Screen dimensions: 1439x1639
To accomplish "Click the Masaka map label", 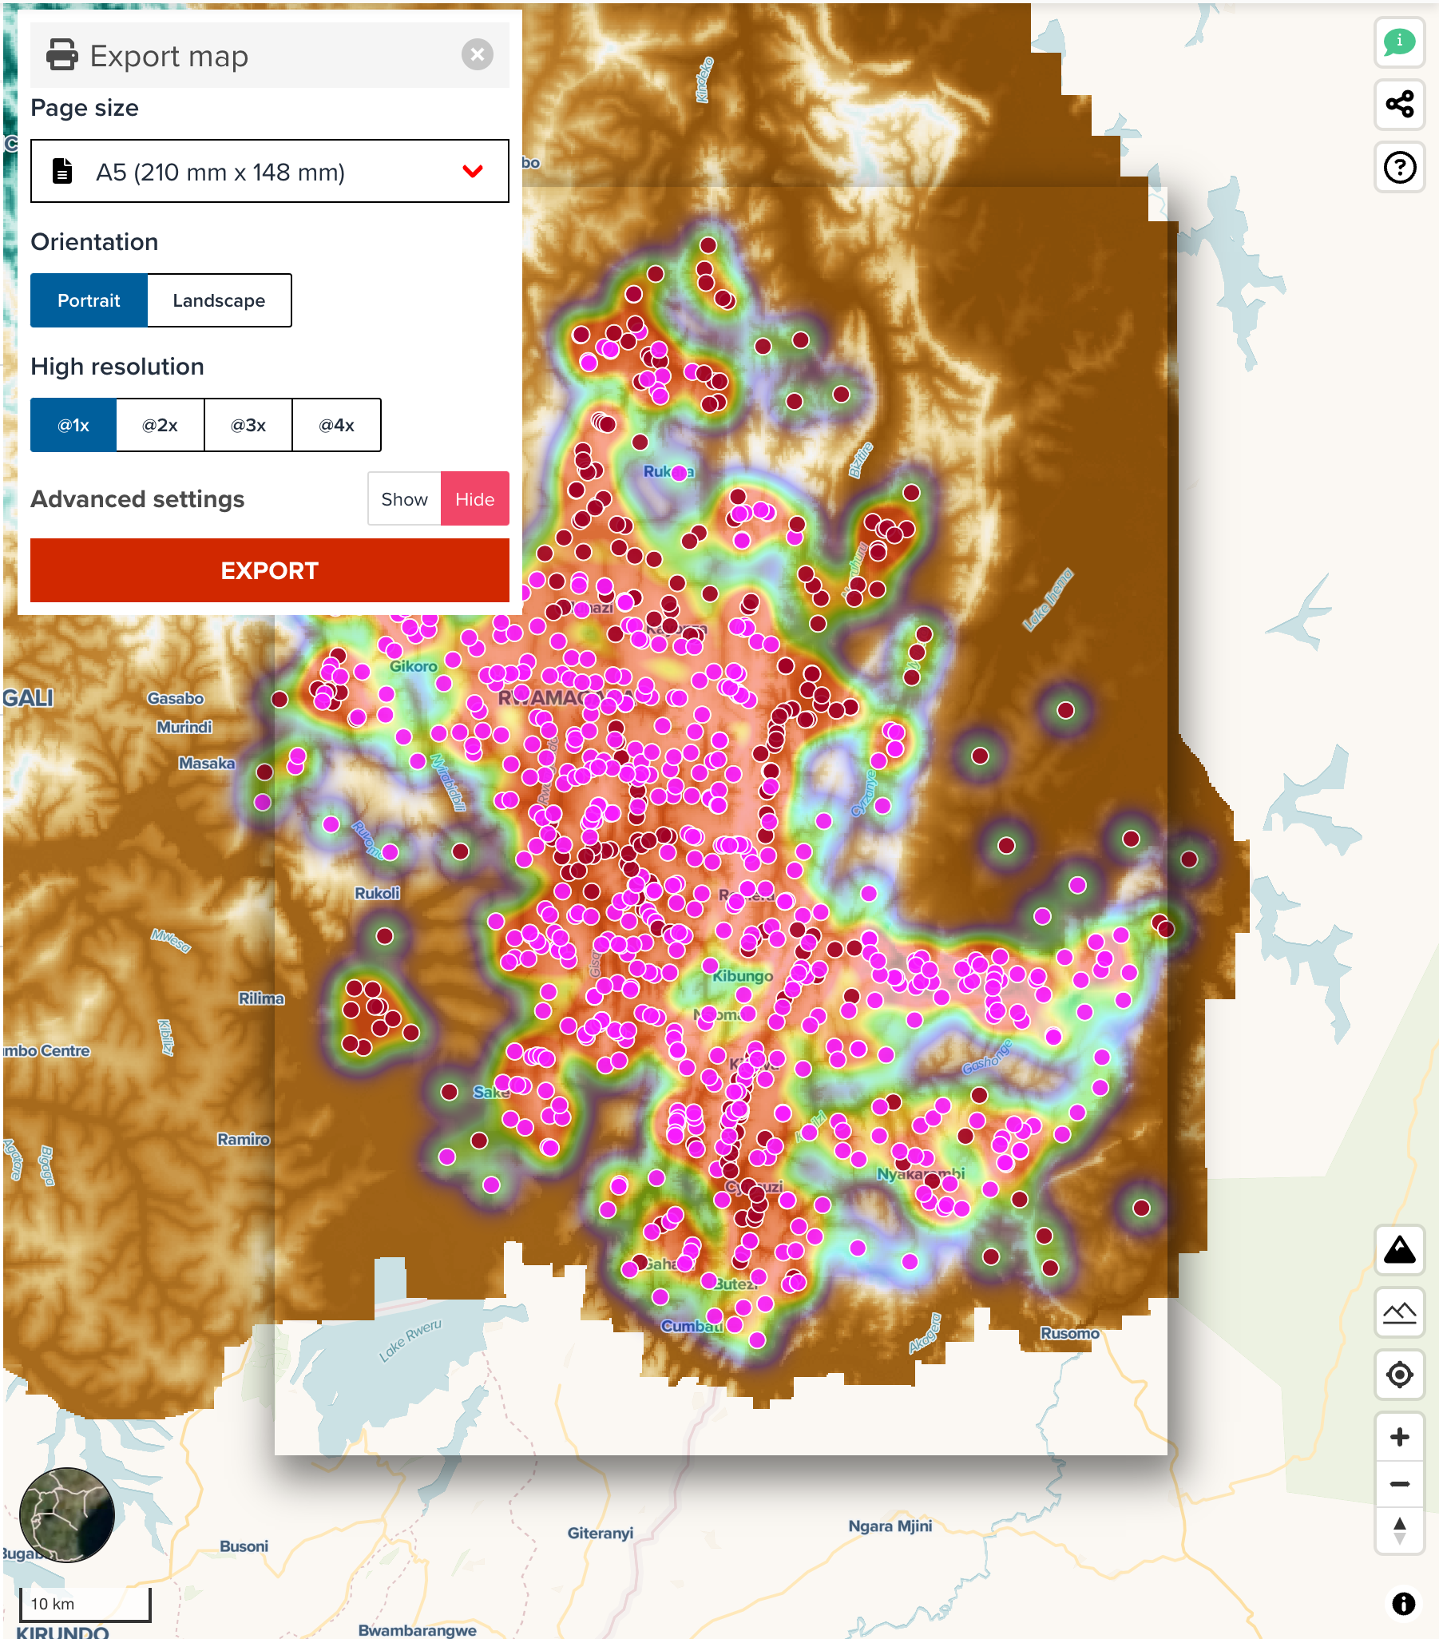I will (x=206, y=764).
